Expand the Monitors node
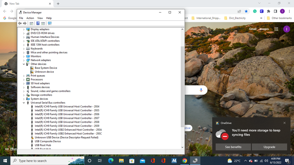 pyautogui.click(x=24, y=56)
